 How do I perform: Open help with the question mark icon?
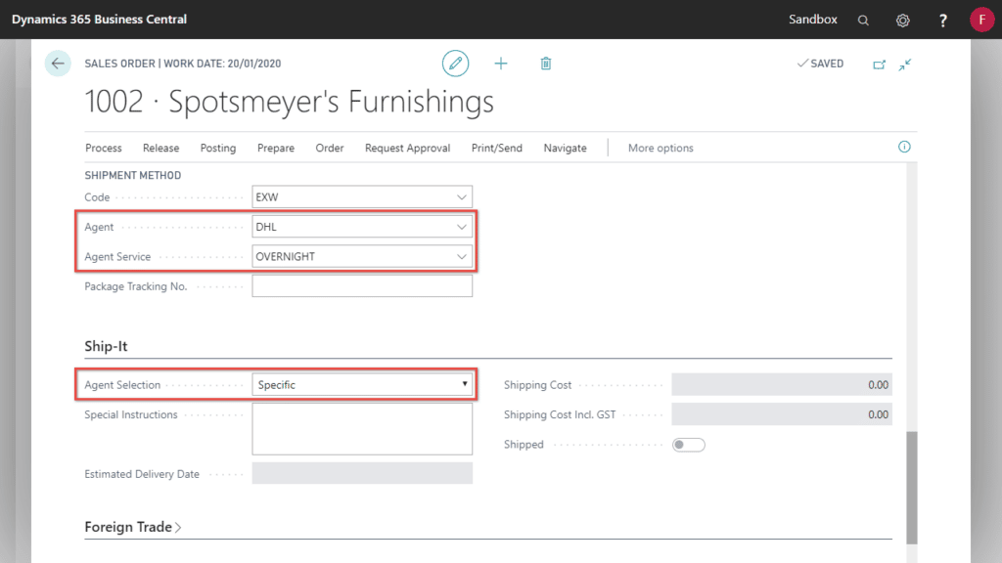coord(941,19)
